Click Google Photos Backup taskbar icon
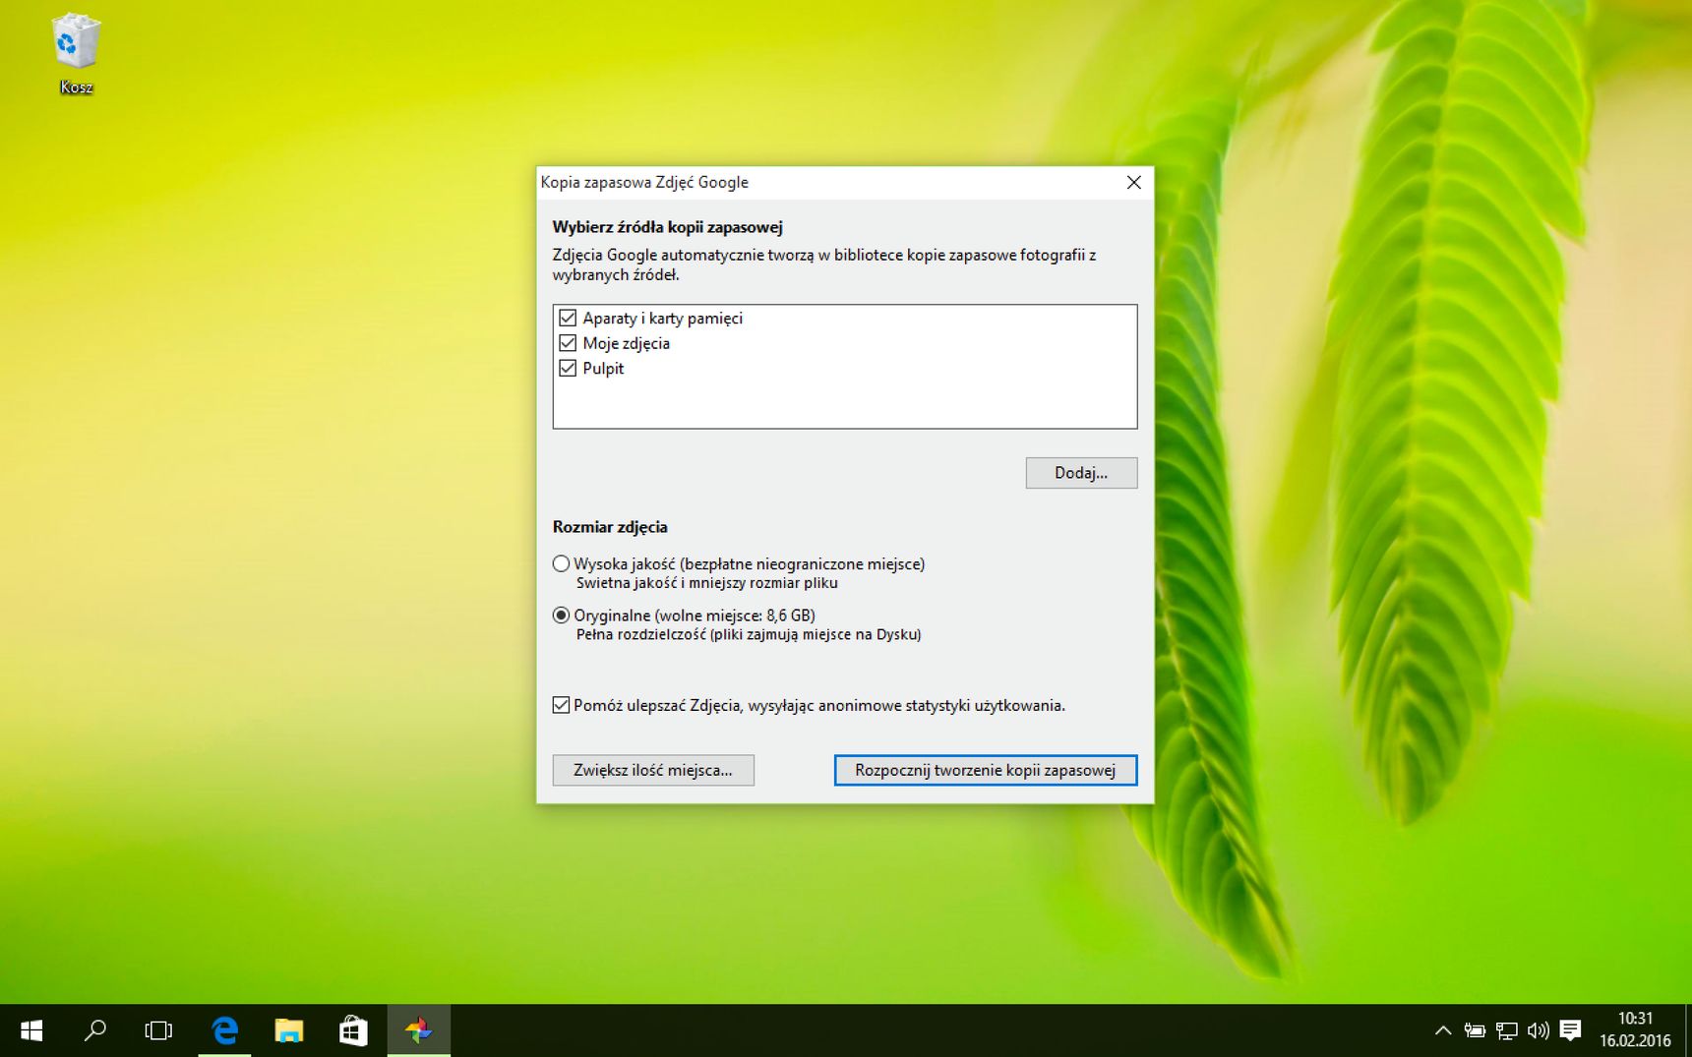 tap(418, 1030)
